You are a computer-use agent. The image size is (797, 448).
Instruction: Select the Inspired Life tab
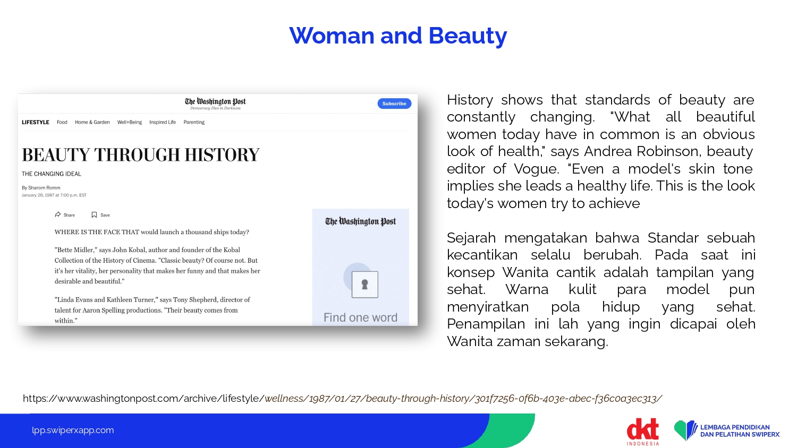(x=163, y=122)
